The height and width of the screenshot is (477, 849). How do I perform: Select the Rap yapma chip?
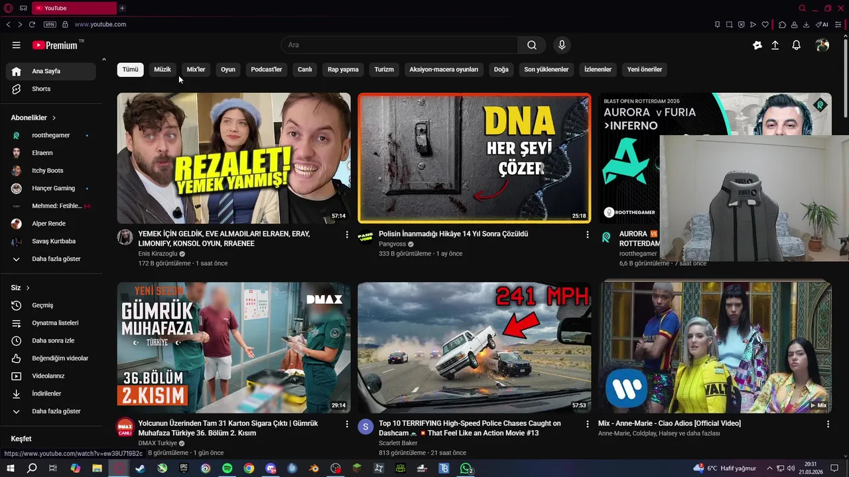click(343, 70)
